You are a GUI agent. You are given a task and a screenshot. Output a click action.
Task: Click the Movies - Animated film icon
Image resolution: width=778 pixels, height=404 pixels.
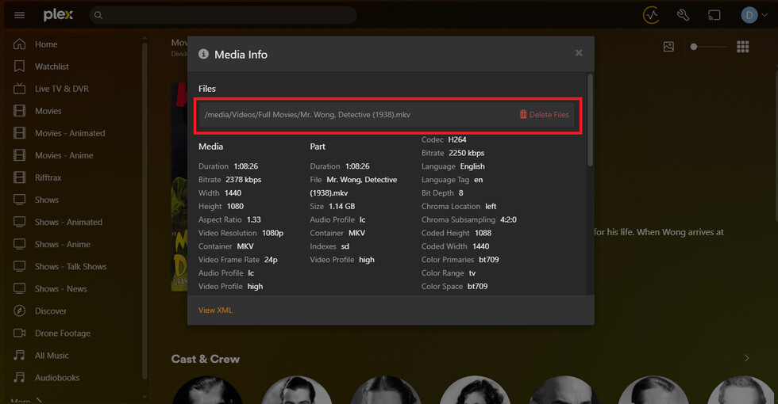(19, 133)
